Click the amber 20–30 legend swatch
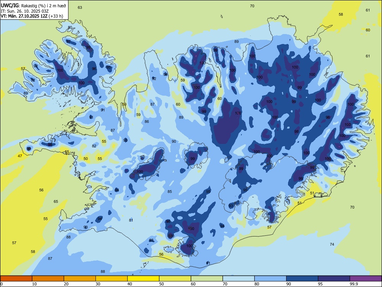This screenshot has height=287, width=382. click(80, 279)
